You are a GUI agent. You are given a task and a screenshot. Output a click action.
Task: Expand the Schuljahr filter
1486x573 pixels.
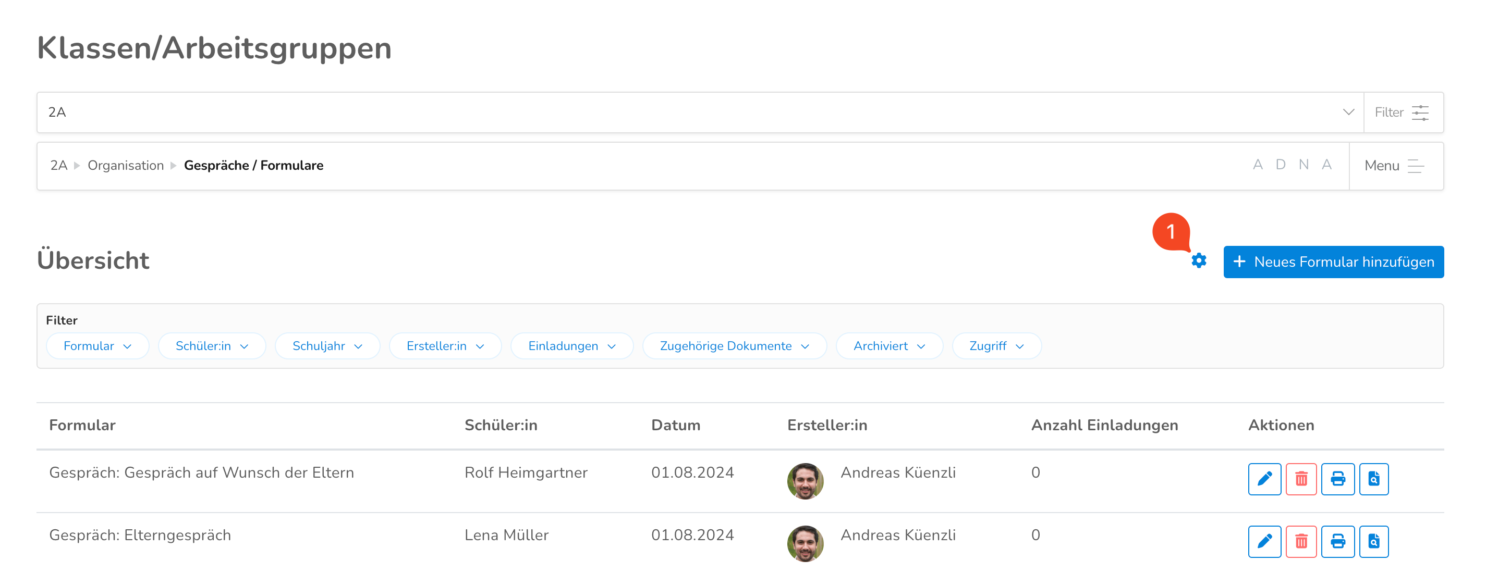327,346
